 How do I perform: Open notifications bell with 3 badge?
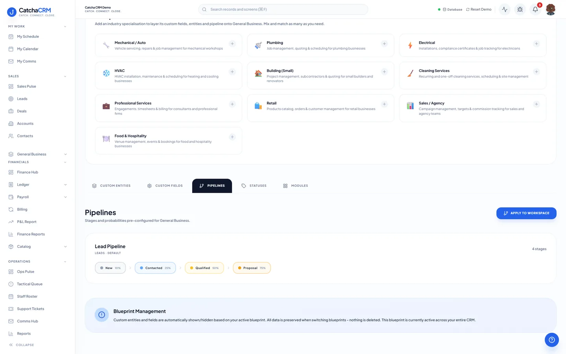pos(535,9)
